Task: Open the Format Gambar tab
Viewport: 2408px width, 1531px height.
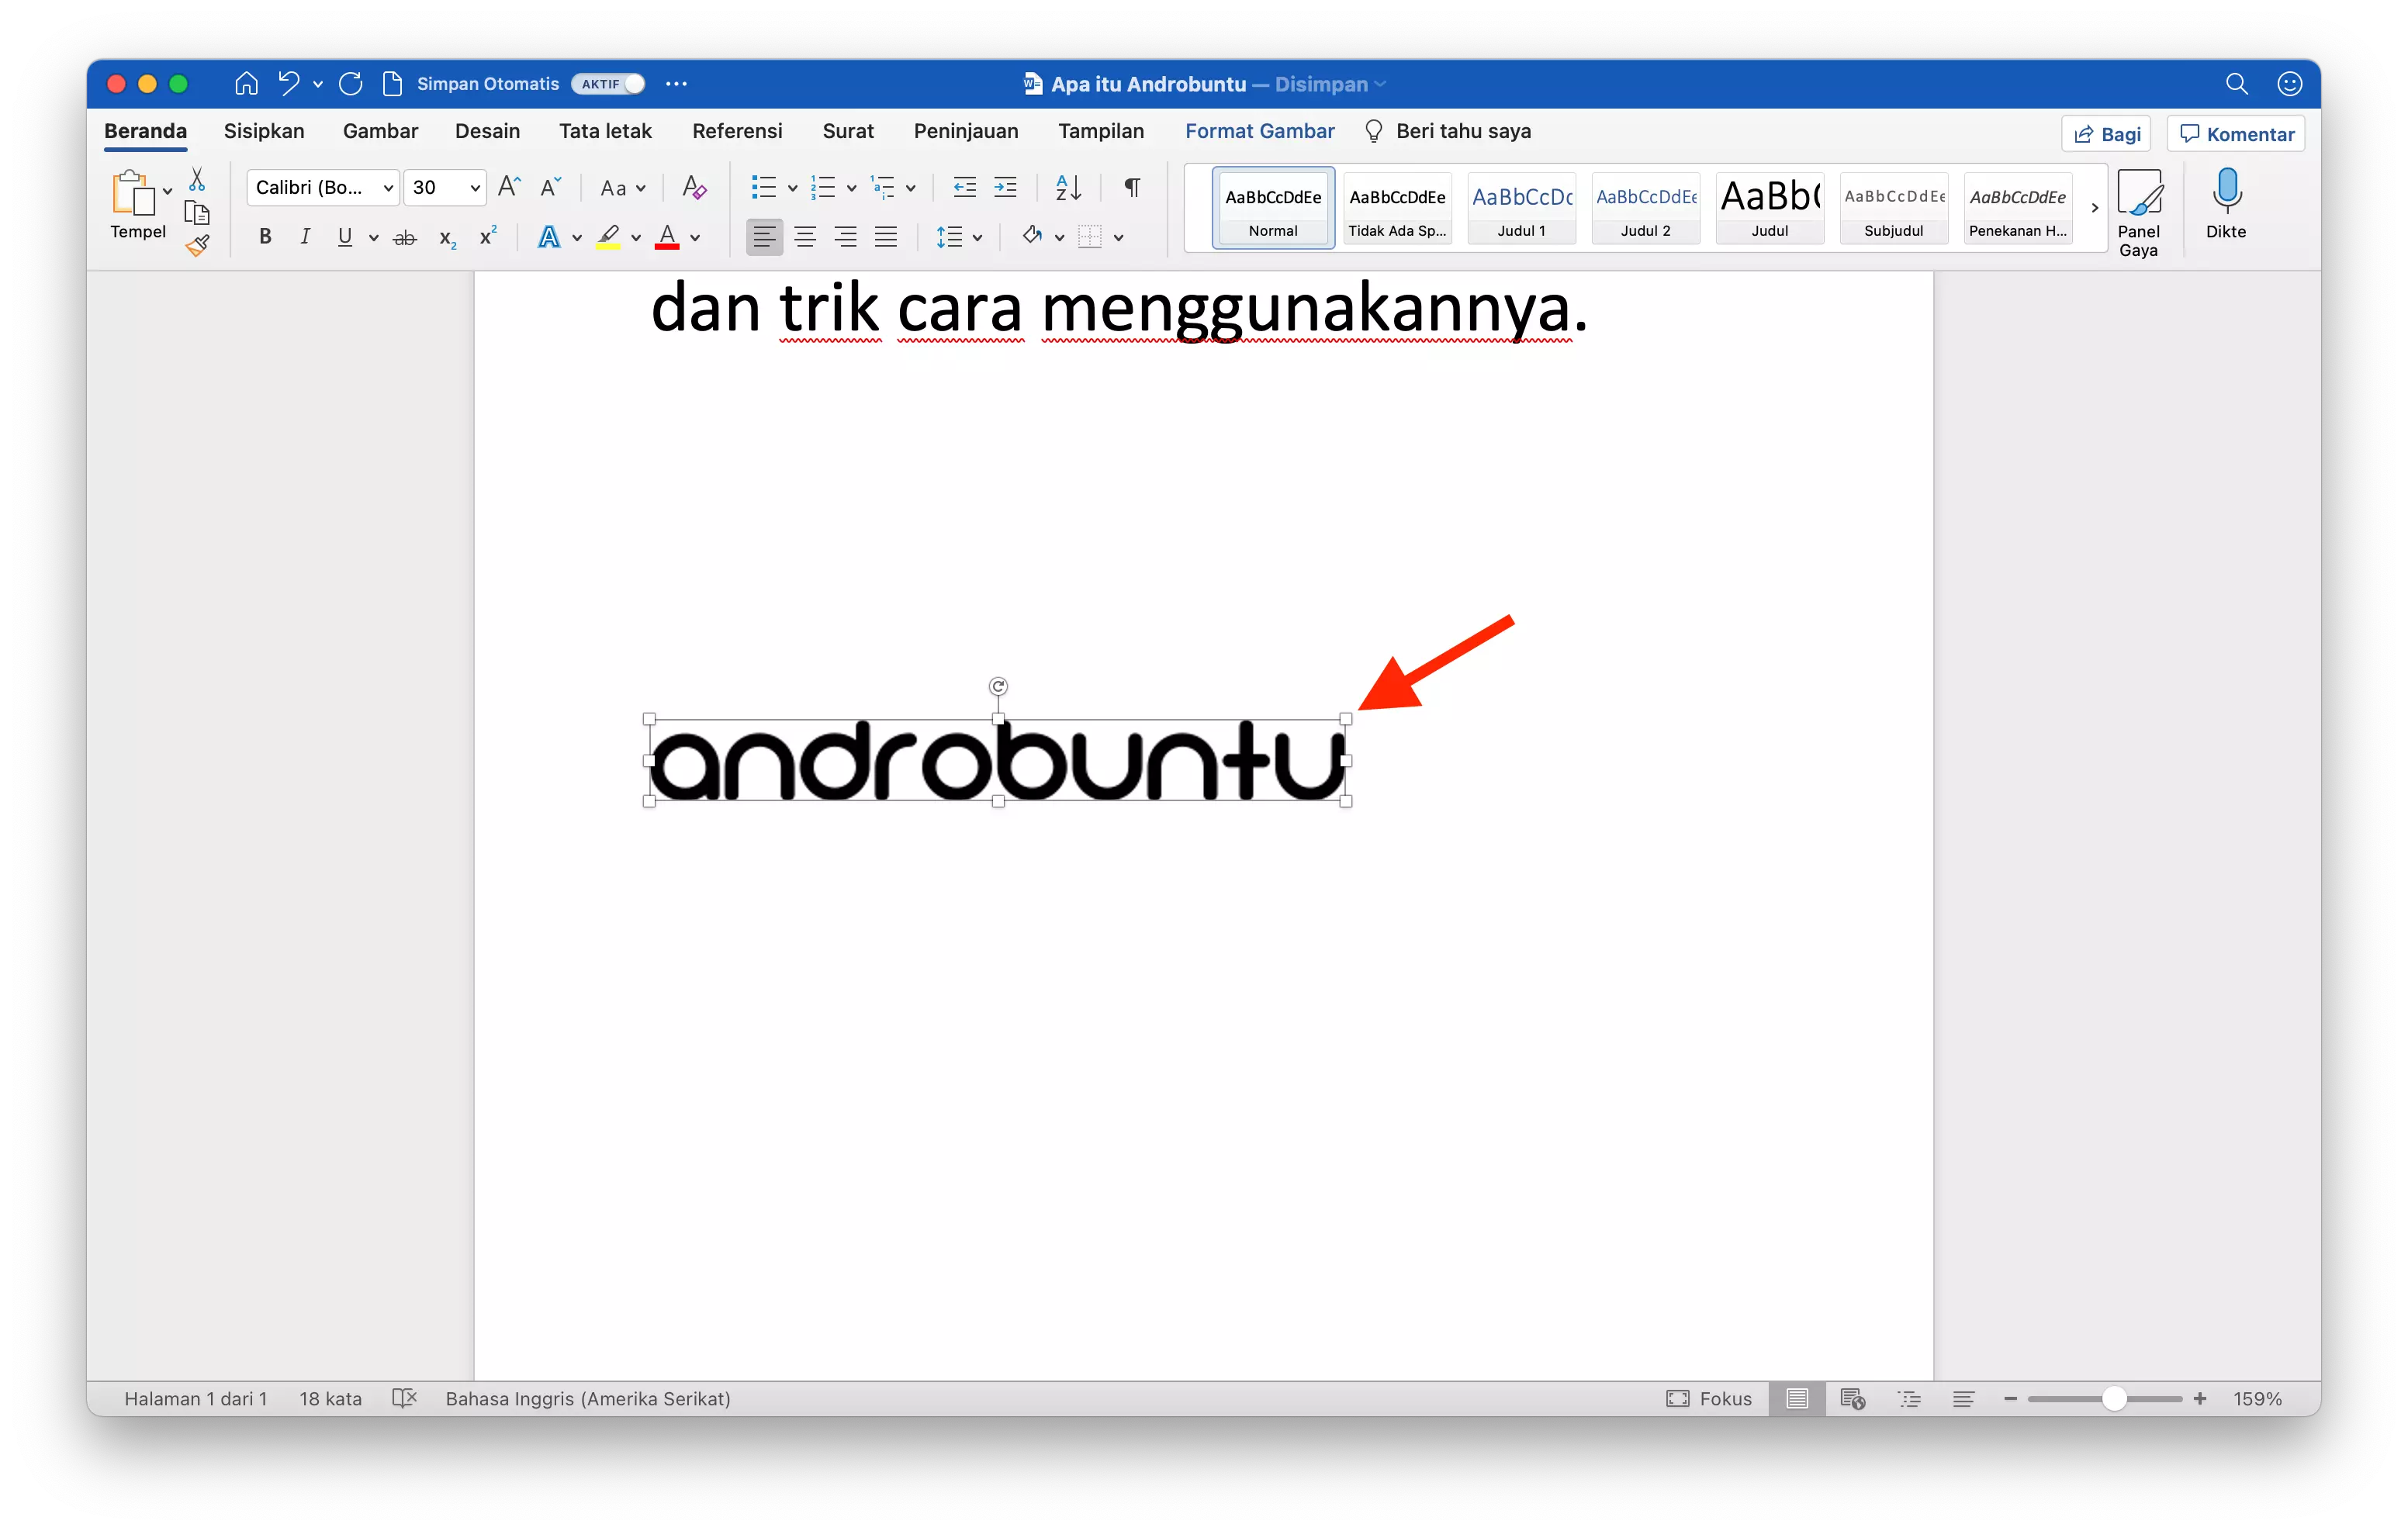Action: [1259, 131]
